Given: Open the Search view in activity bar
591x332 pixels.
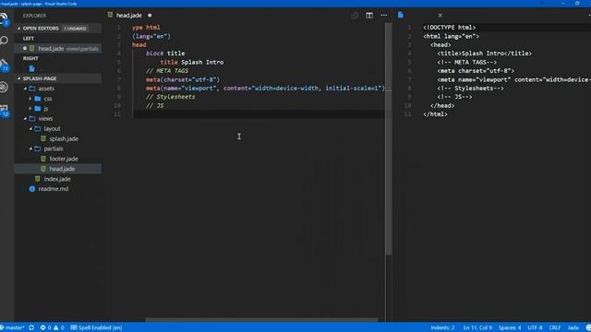Looking at the screenshot, I should 4,41.
